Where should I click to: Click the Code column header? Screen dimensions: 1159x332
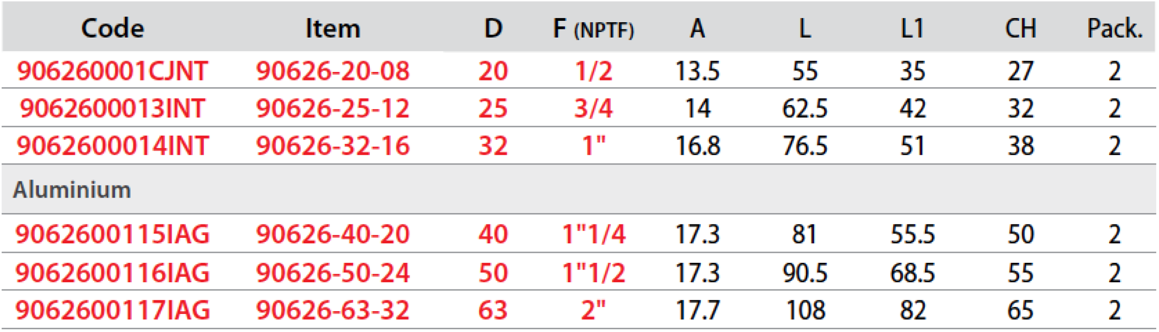(112, 28)
